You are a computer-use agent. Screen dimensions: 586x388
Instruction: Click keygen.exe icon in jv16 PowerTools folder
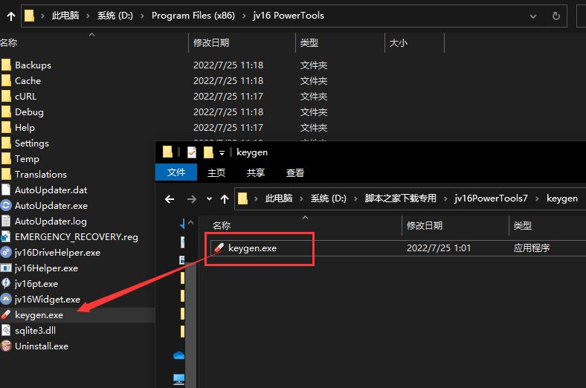(6, 315)
